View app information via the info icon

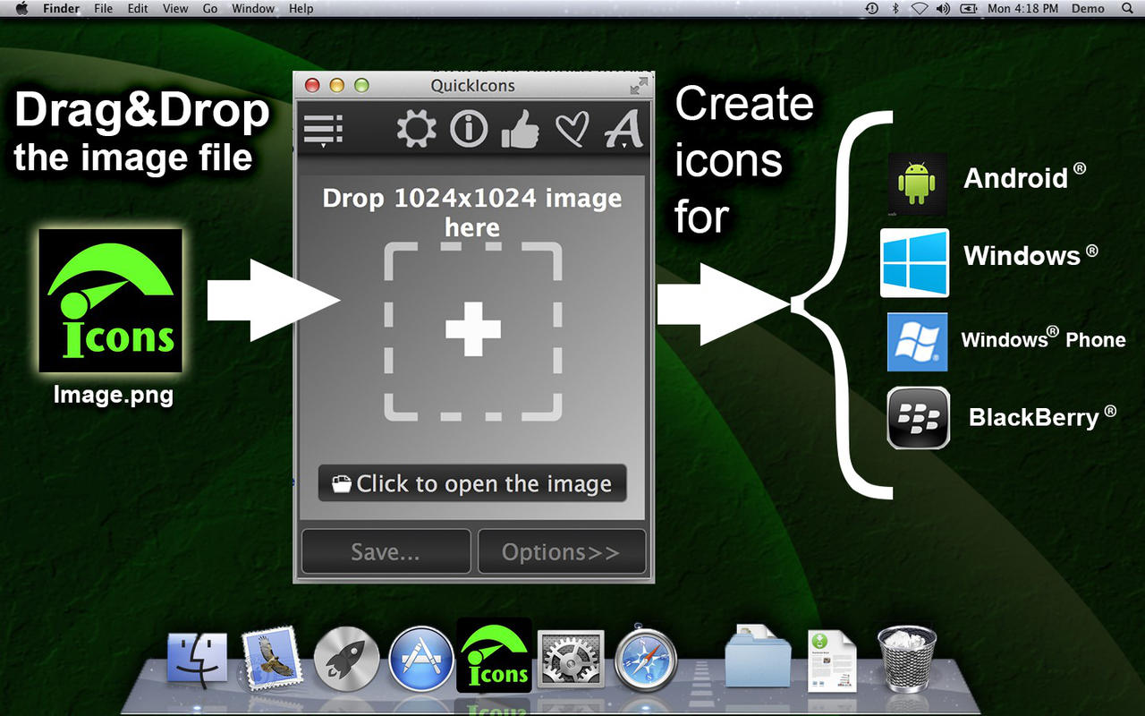click(468, 129)
